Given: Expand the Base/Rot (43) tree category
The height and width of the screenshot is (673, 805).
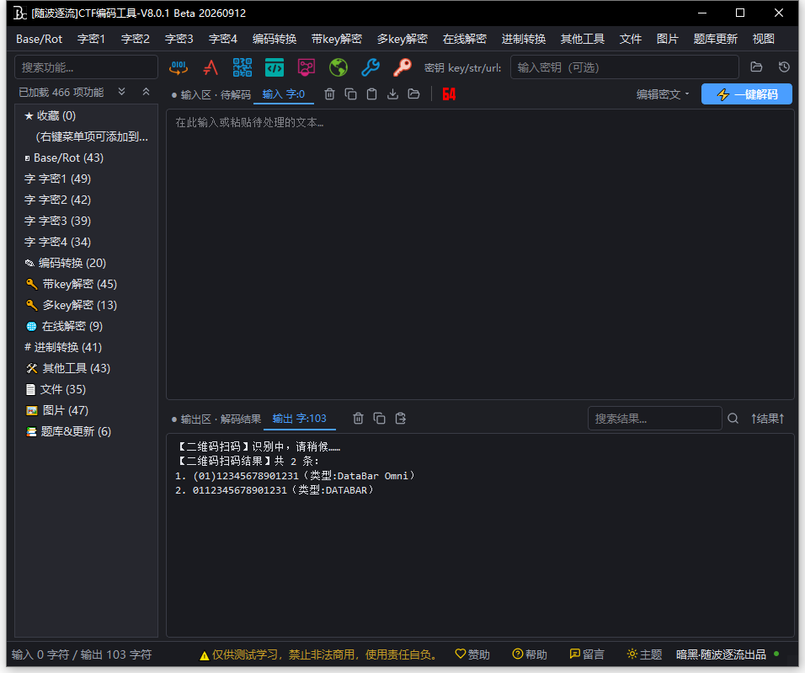Looking at the screenshot, I should (64, 158).
